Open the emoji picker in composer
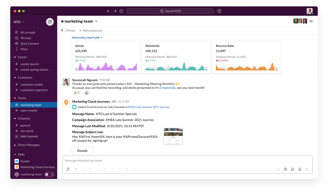The image size is (328, 193). point(292,169)
